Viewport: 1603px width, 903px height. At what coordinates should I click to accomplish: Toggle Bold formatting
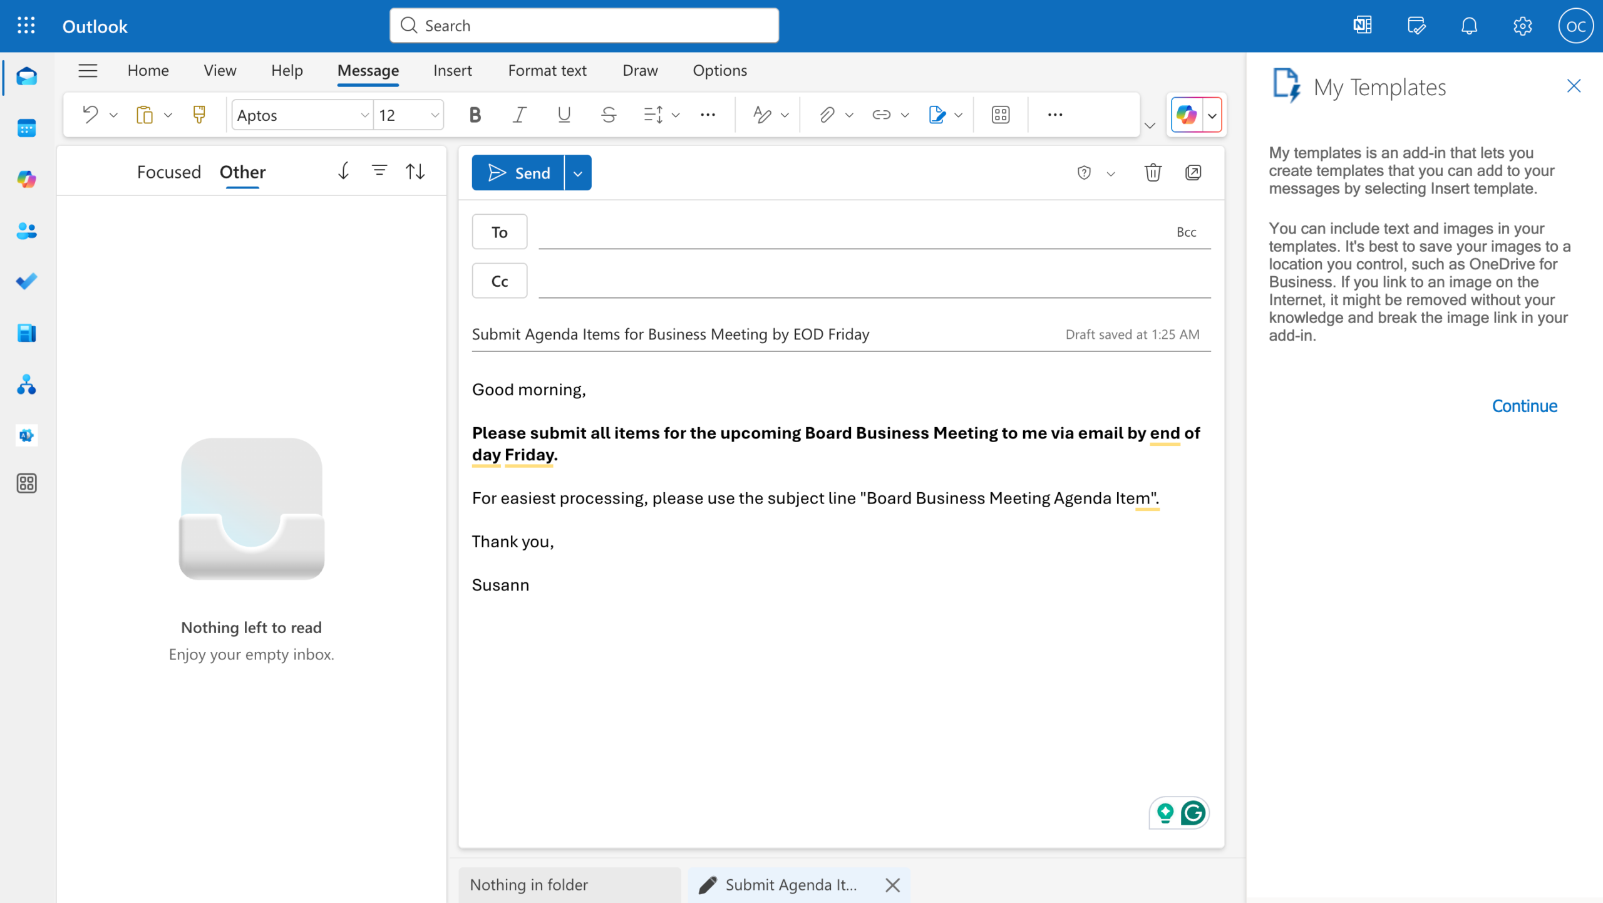475,115
